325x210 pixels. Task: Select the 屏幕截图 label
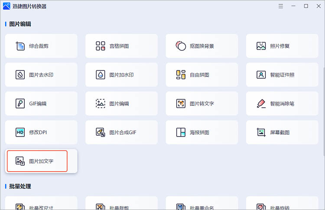(x=280, y=132)
